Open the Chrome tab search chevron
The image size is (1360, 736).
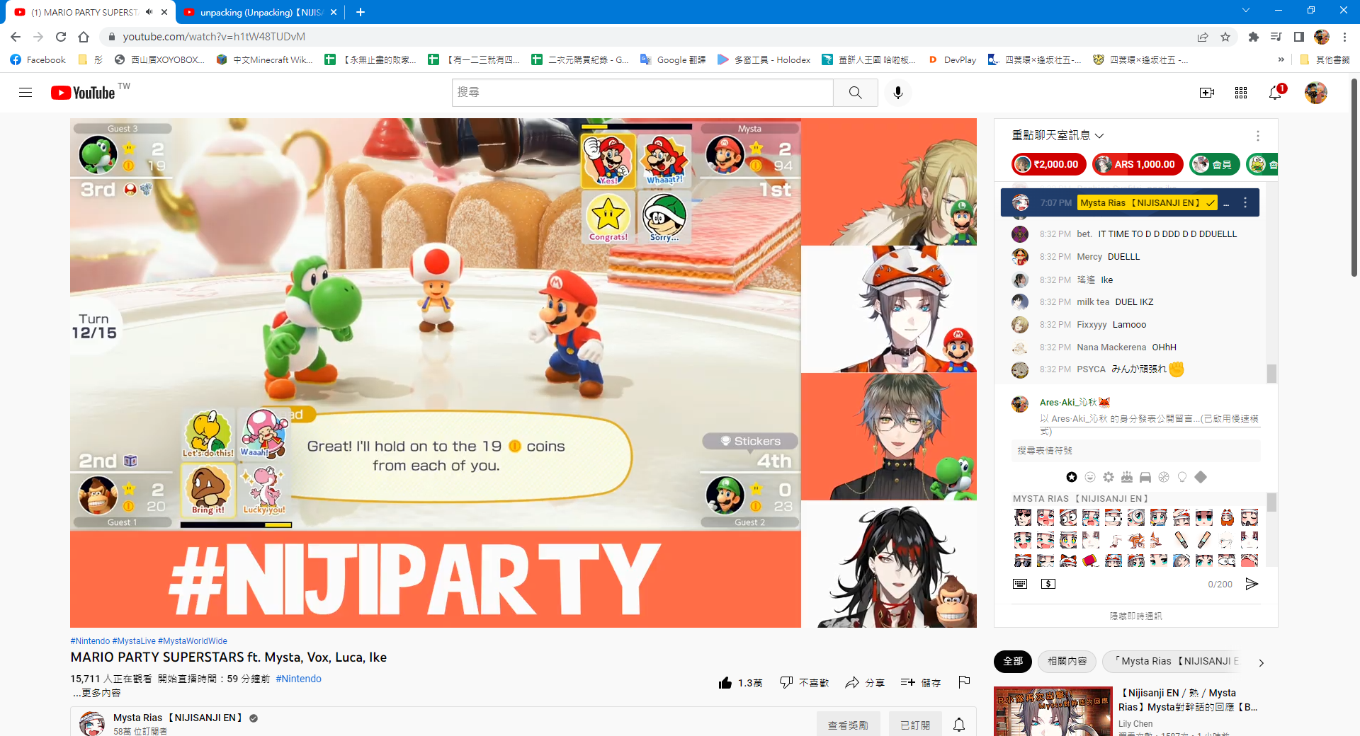[1246, 11]
